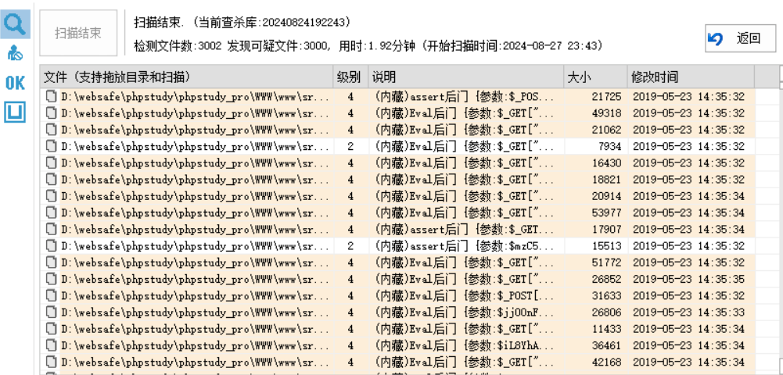The image size is (783, 375).
Task: Click the blocked-user icon in sidebar
Action: point(15,54)
